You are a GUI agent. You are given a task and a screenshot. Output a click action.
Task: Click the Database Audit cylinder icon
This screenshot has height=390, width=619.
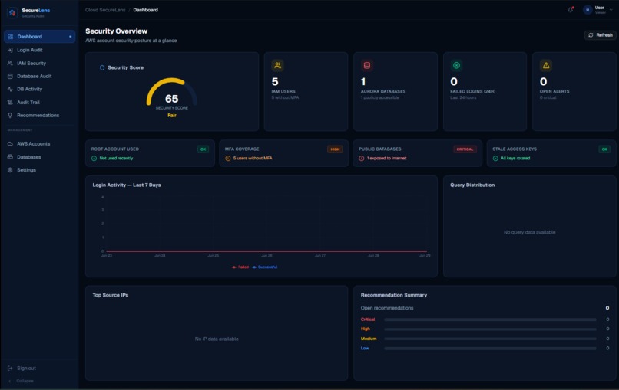click(x=10, y=76)
